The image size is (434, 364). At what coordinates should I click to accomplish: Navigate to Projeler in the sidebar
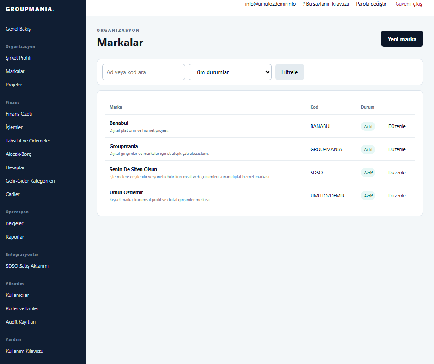(14, 85)
